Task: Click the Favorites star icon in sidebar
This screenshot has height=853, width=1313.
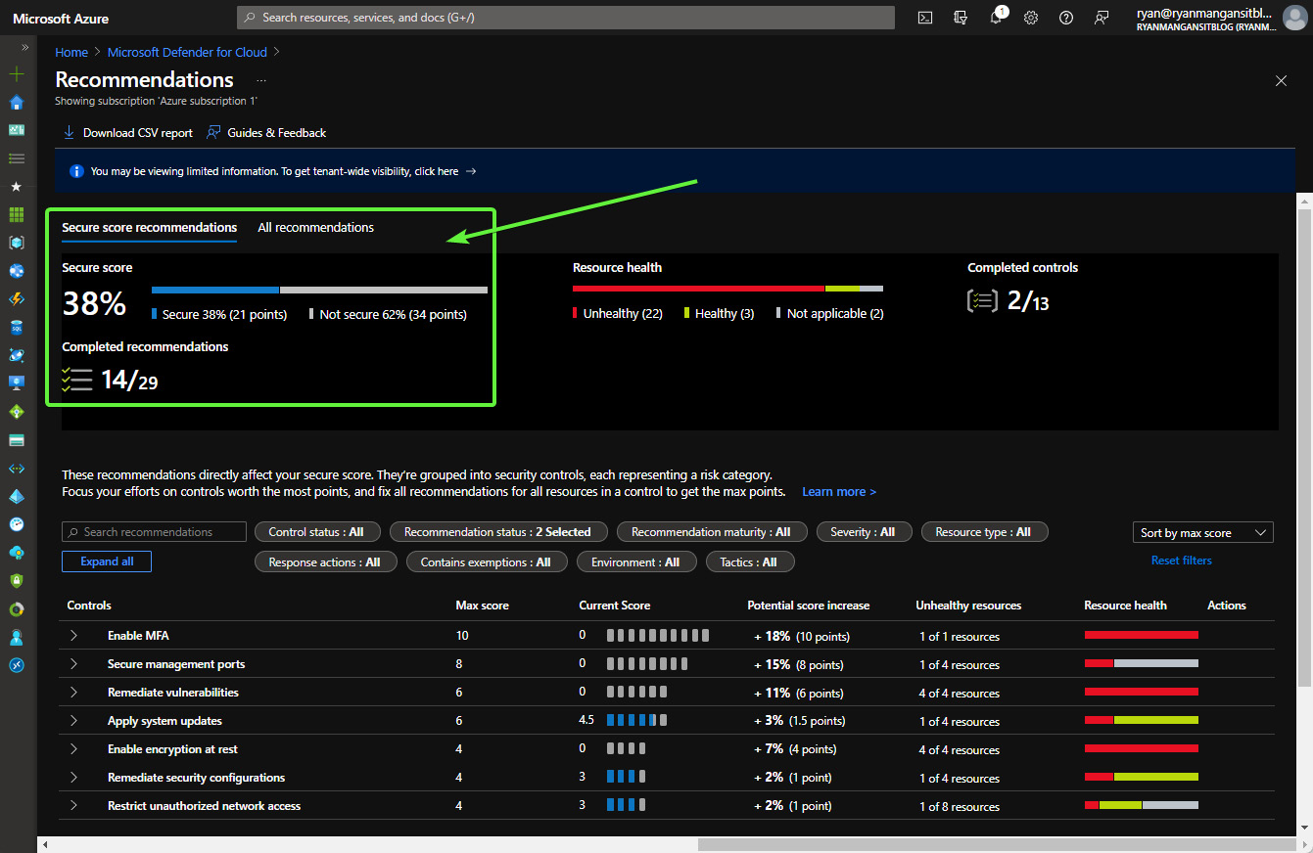Action: coord(16,186)
